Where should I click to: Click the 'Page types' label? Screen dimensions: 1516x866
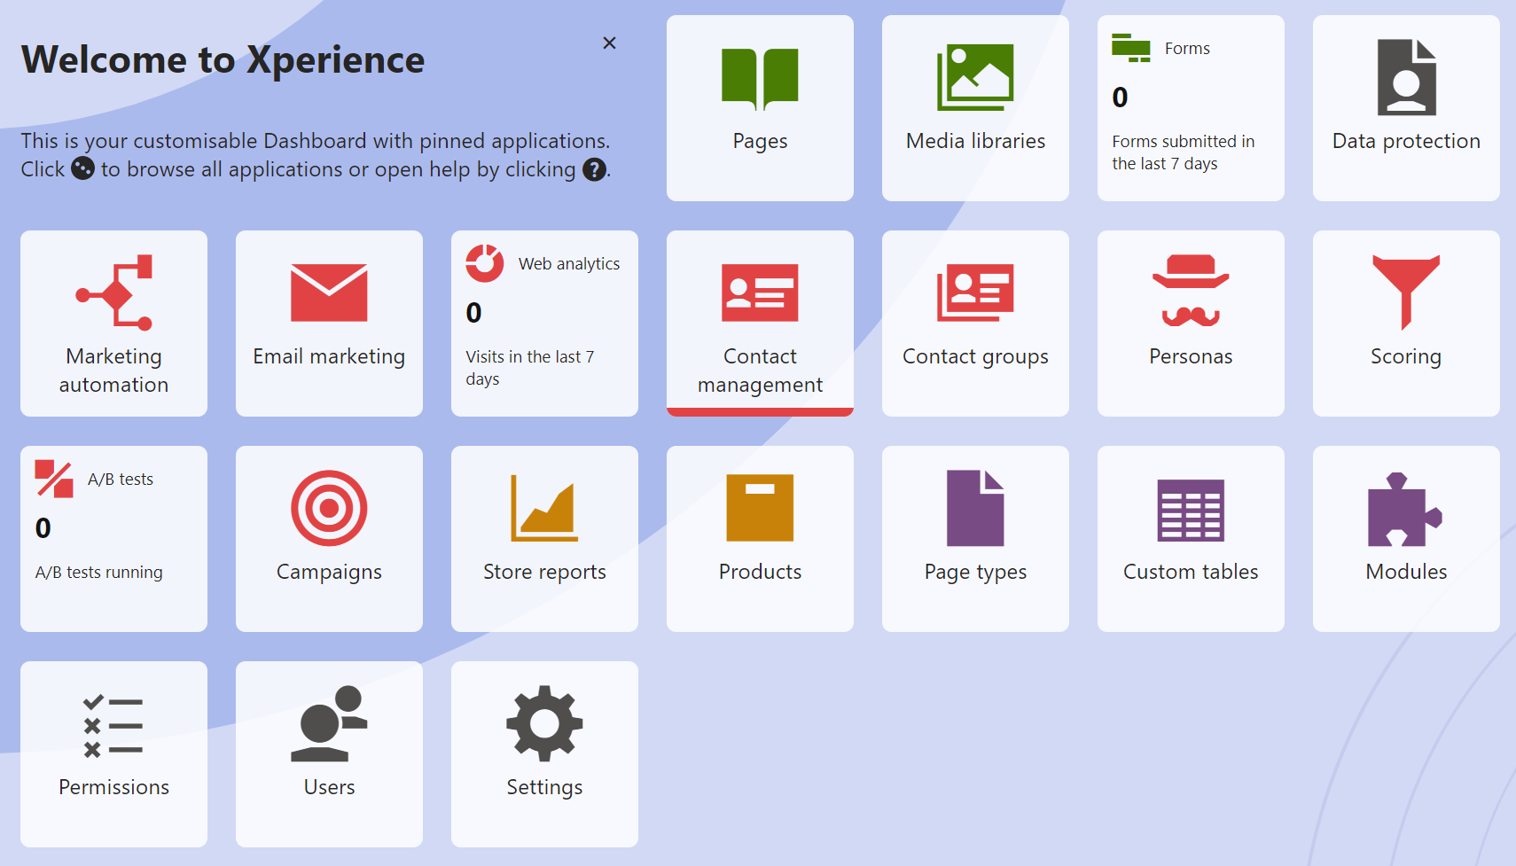(975, 573)
